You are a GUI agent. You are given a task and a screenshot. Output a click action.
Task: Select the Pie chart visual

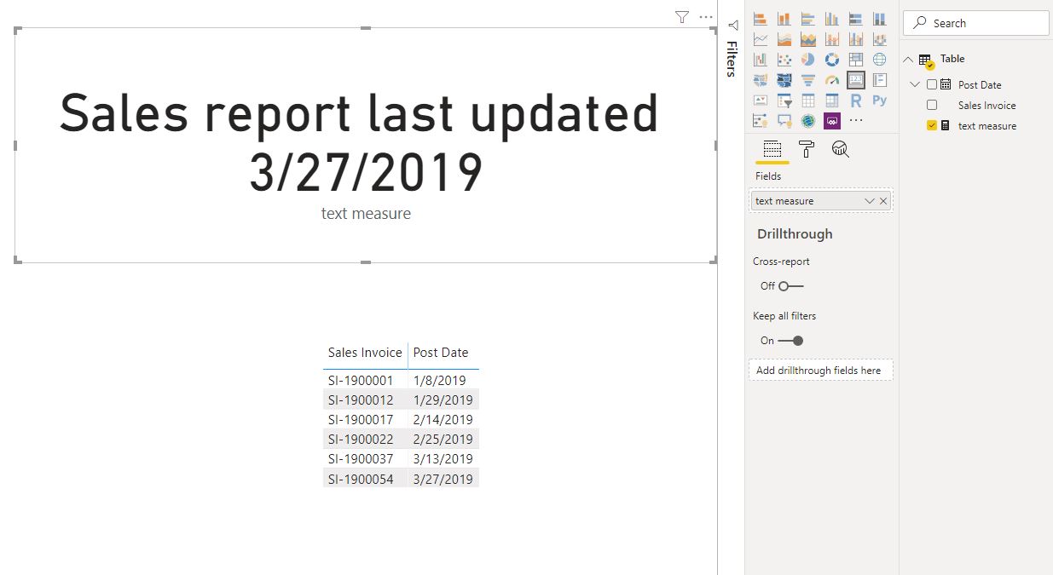tap(808, 60)
